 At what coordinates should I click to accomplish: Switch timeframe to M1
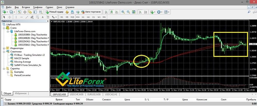pyautogui.click(x=62, y=17)
